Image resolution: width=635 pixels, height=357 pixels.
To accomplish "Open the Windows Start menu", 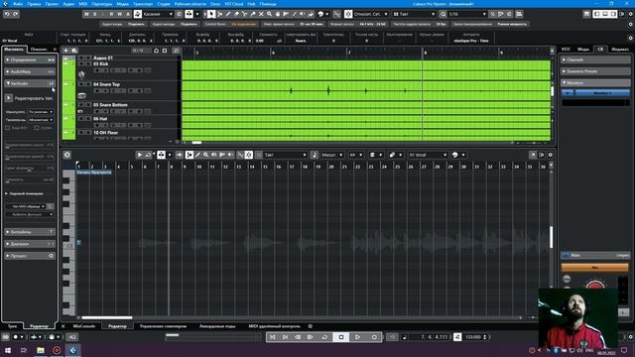I will click(7, 350).
